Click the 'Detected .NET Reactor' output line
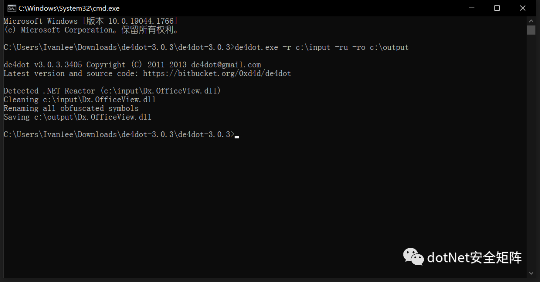This screenshot has height=282, width=540. pyautogui.click(x=112, y=91)
